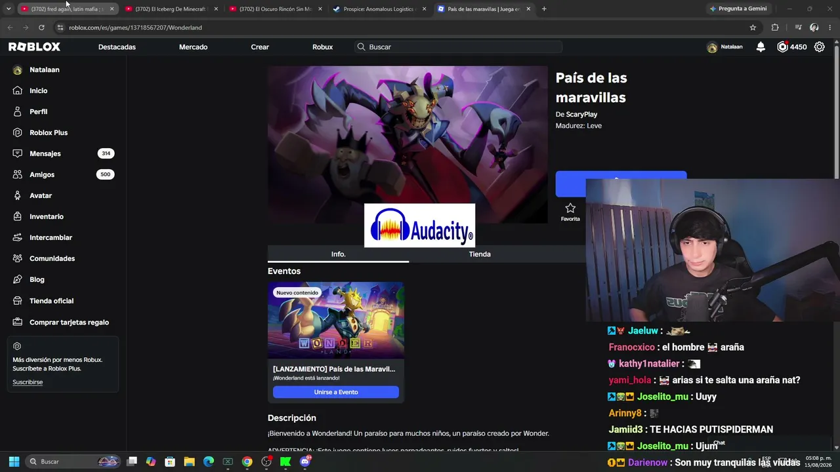Click the Amigos icon in the sidebar
840x472 pixels.
(x=18, y=174)
